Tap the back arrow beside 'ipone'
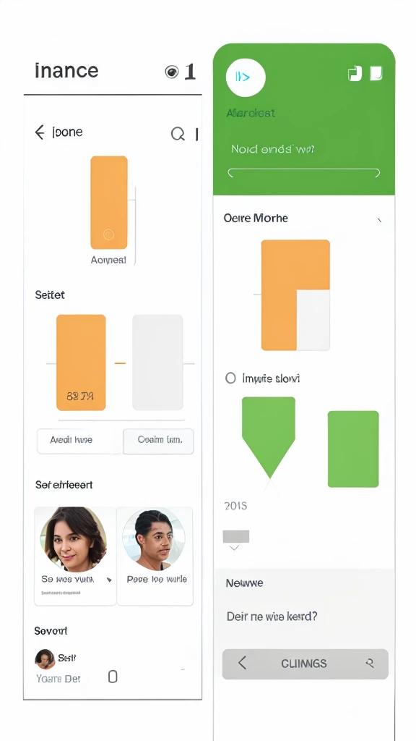This screenshot has height=741, width=416. 40,132
